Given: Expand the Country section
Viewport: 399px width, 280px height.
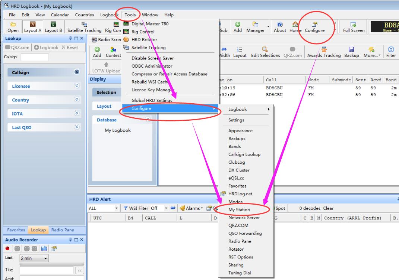Looking at the screenshot, I should click(x=77, y=100).
